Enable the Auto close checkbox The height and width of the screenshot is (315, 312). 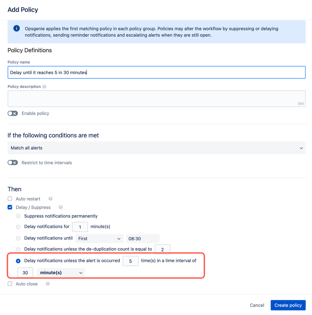pyautogui.click(x=10, y=284)
